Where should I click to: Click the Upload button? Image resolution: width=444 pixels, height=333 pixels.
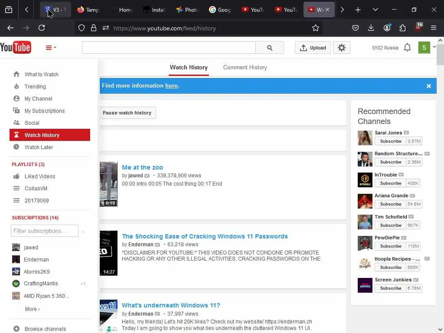click(x=313, y=48)
